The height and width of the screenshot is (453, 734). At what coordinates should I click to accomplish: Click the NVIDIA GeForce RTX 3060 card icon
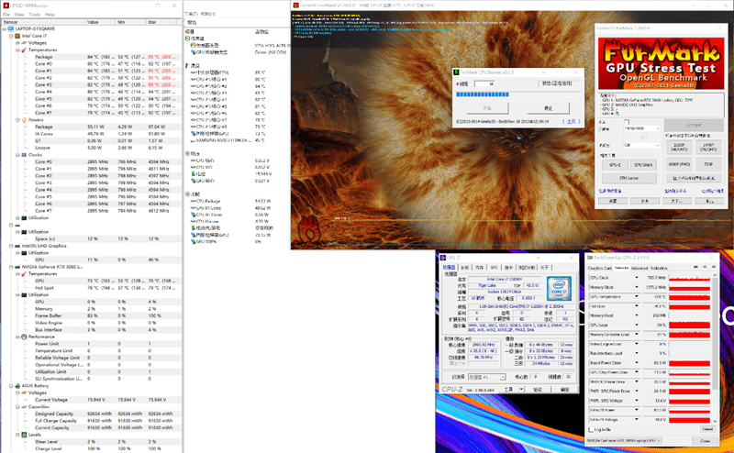tap(17, 267)
